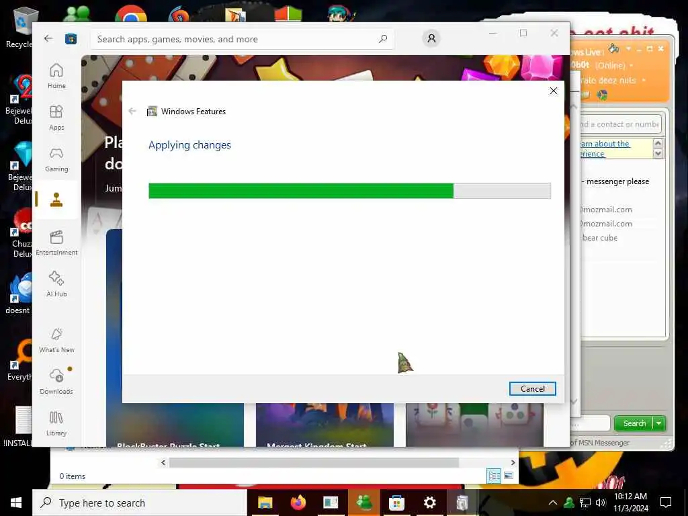
Task: Cancel the Windows Features changes
Action: pyautogui.click(x=532, y=389)
